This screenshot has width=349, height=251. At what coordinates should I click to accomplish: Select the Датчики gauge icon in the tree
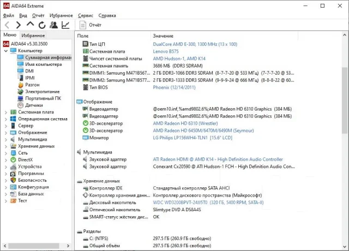(x=21, y=105)
